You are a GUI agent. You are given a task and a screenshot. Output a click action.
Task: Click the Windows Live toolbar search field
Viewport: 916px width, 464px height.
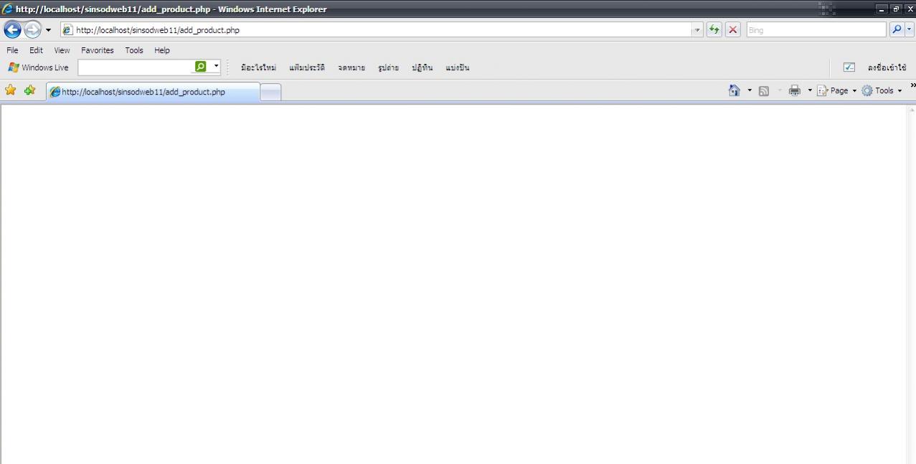point(135,67)
